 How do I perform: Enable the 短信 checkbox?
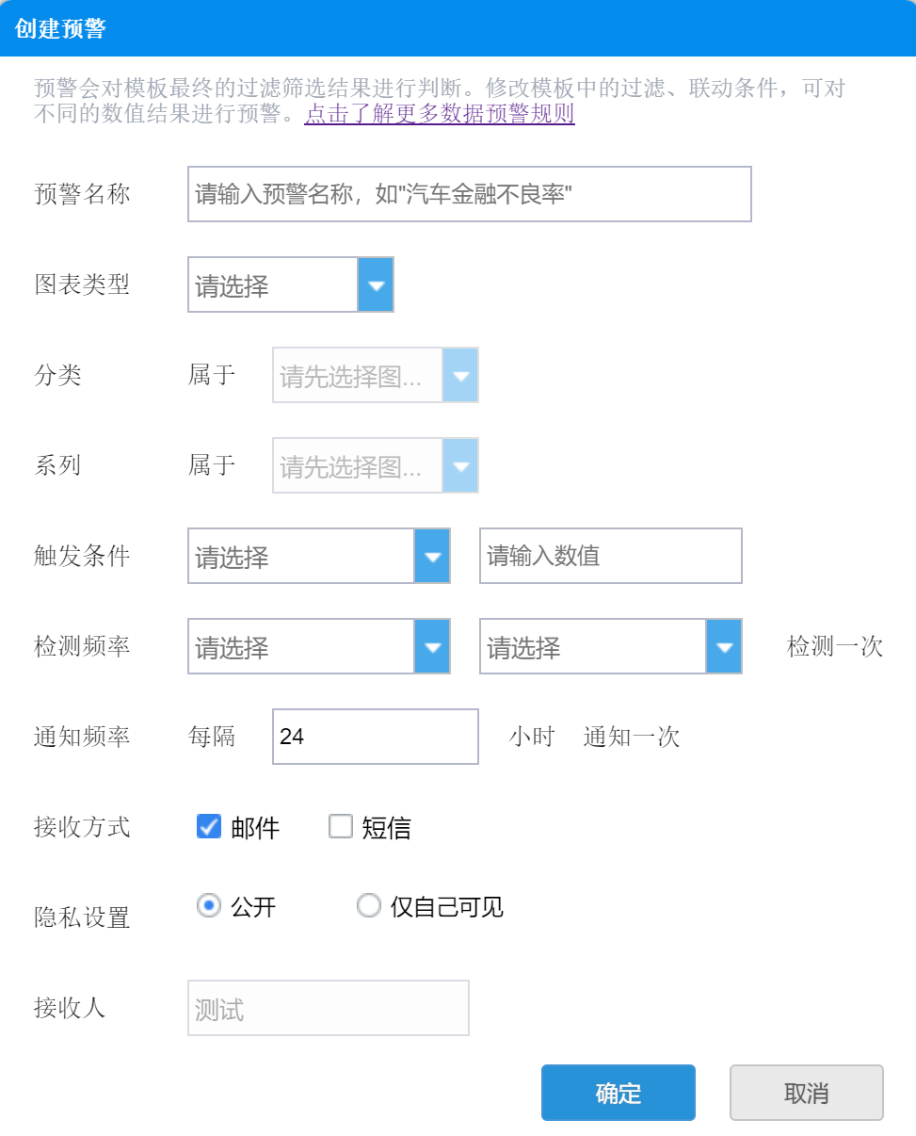[x=340, y=827]
